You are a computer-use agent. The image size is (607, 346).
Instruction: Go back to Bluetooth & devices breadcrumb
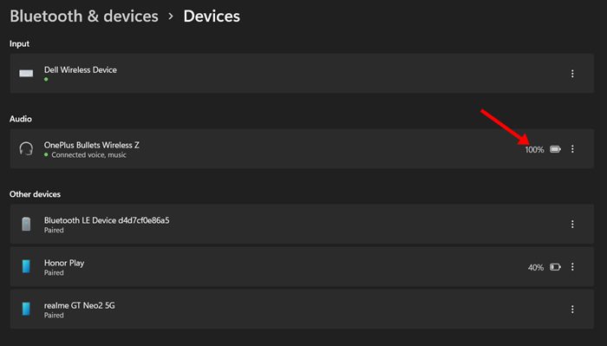[x=84, y=16]
